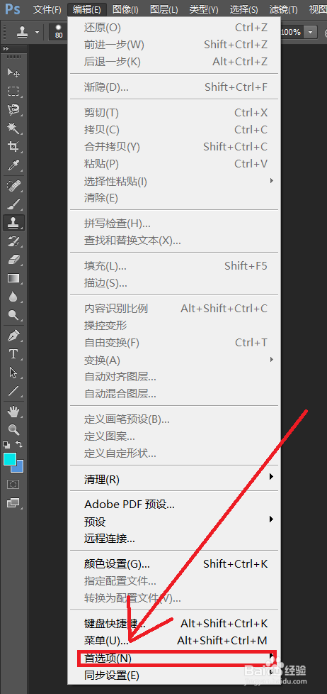Click the cyan foreground color swatch
The image size is (327, 694).
(x=10, y=459)
